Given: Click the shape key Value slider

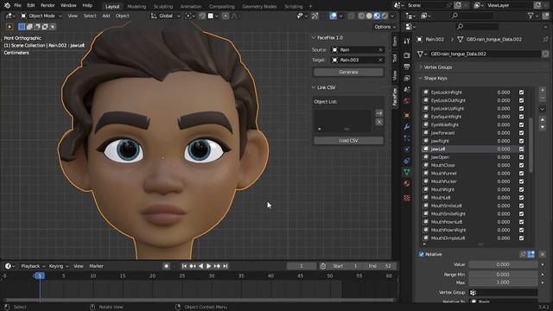Looking at the screenshot, I should click(x=503, y=264).
